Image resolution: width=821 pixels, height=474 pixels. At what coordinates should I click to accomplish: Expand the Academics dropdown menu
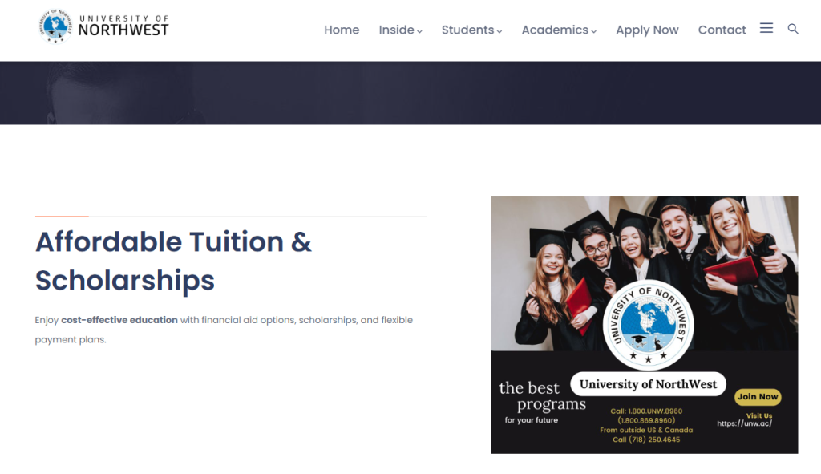point(559,30)
